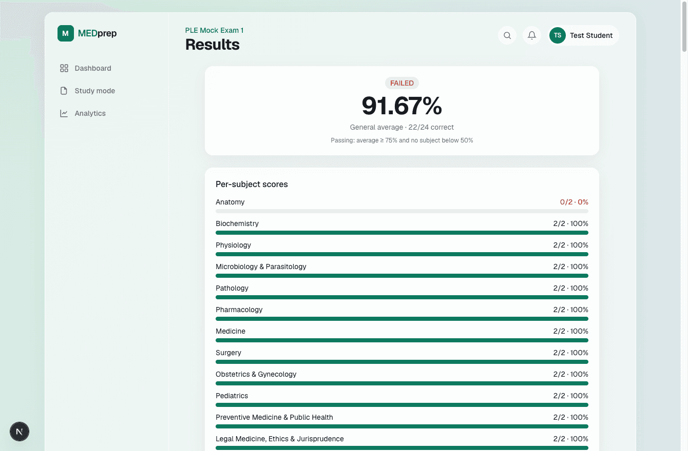The height and width of the screenshot is (451, 688).
Task: Click the Physiology 2/2 · 100% score
Action: [571, 245]
